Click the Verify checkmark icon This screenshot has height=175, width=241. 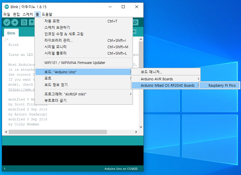[7, 22]
